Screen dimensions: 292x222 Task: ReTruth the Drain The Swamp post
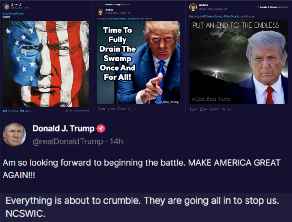tap(109, 109)
